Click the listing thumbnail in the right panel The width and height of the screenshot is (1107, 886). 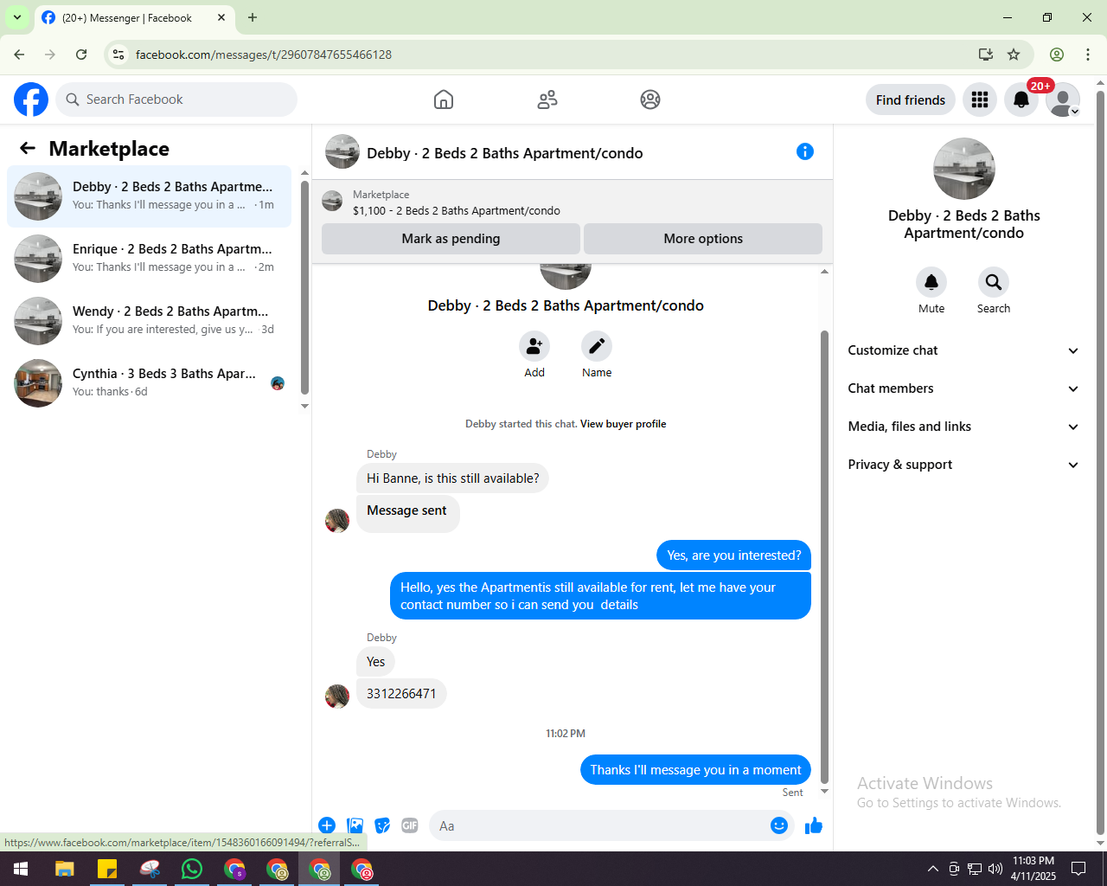pyautogui.click(x=964, y=169)
